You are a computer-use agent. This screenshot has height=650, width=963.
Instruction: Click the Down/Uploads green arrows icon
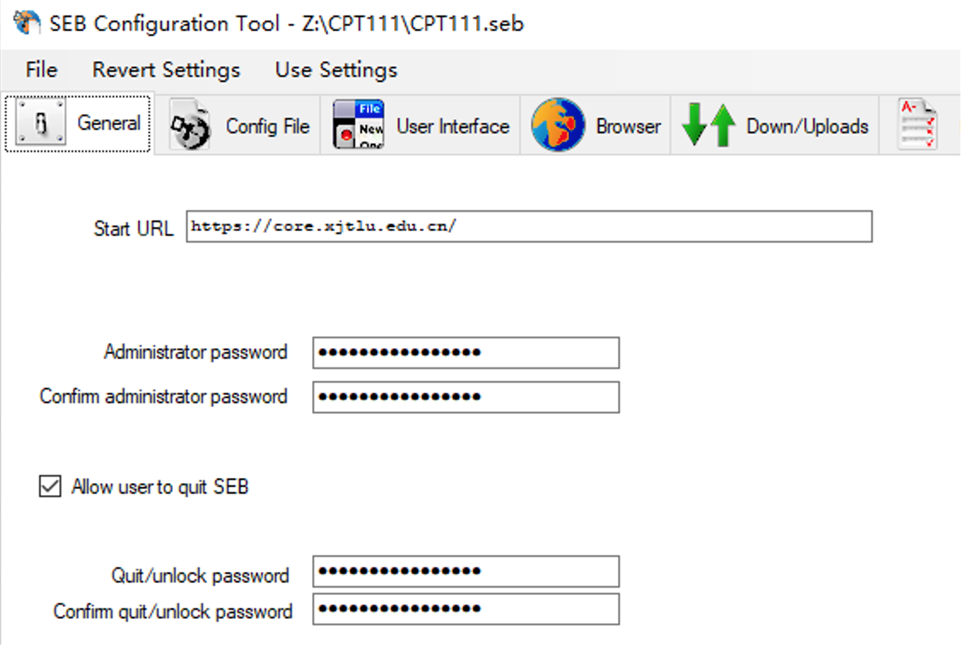(x=709, y=124)
